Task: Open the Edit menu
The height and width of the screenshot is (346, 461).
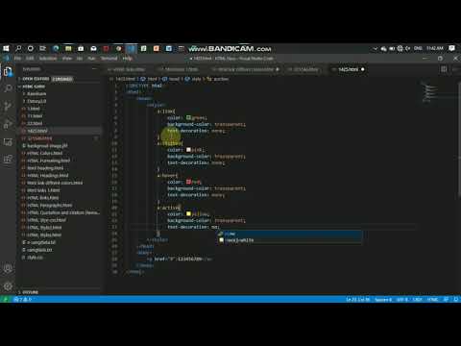Action: tap(30, 59)
